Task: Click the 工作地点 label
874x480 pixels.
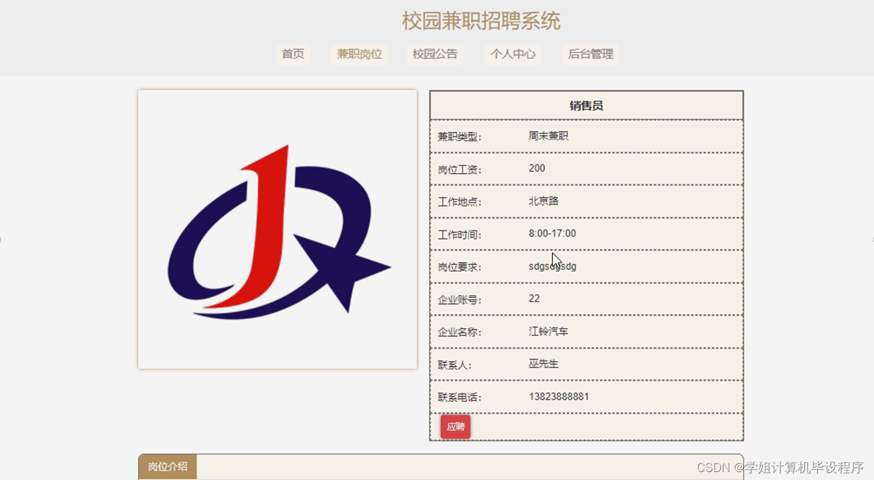Action: (x=459, y=202)
